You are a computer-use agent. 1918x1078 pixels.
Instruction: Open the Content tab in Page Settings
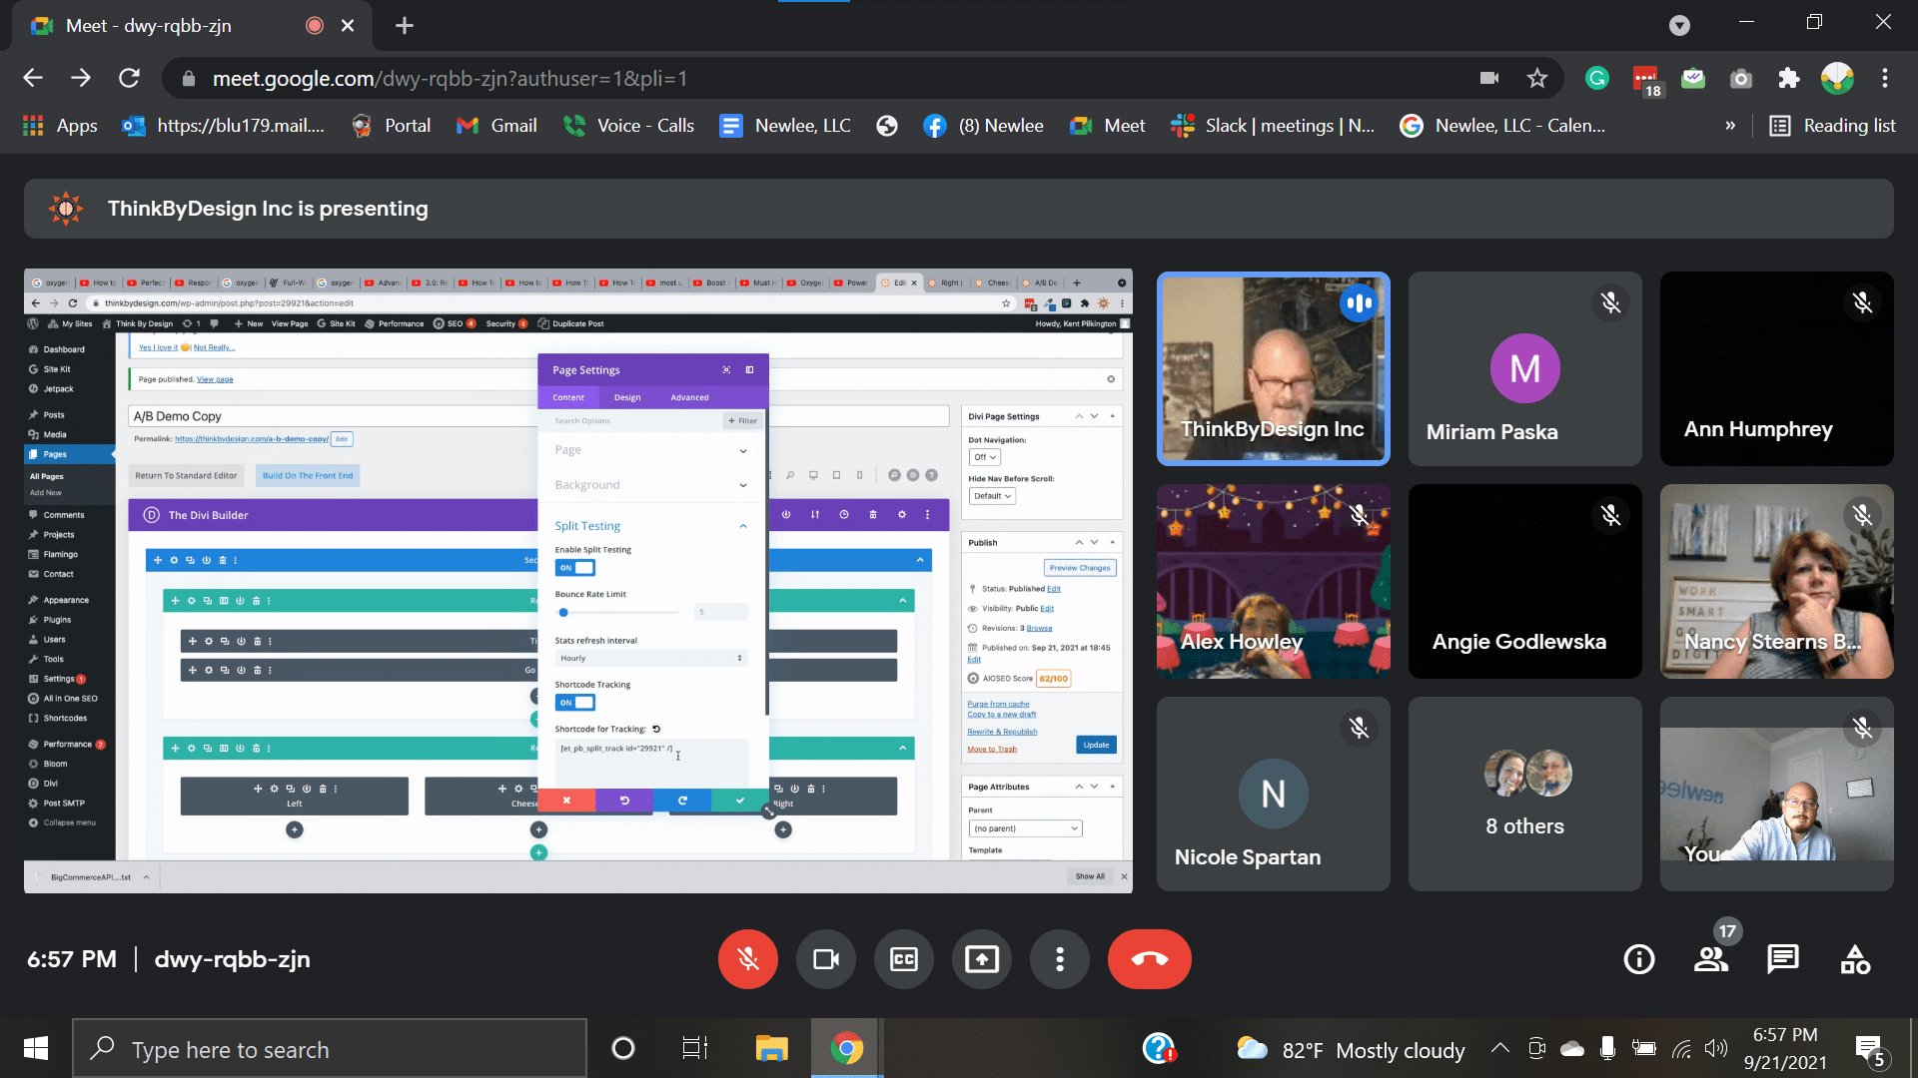569,397
